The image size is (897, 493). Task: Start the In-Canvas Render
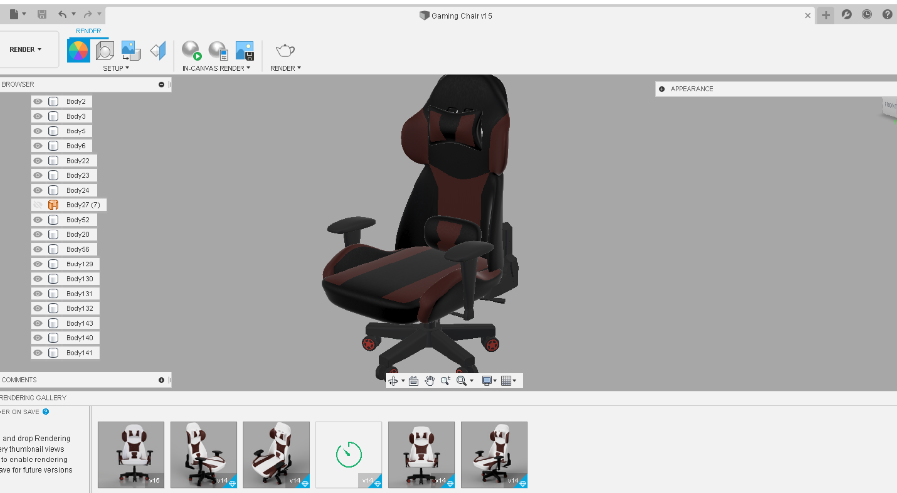point(192,51)
